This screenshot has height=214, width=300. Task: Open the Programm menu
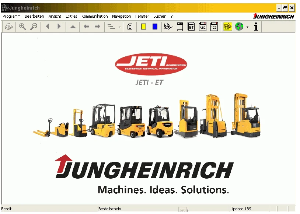(11, 16)
